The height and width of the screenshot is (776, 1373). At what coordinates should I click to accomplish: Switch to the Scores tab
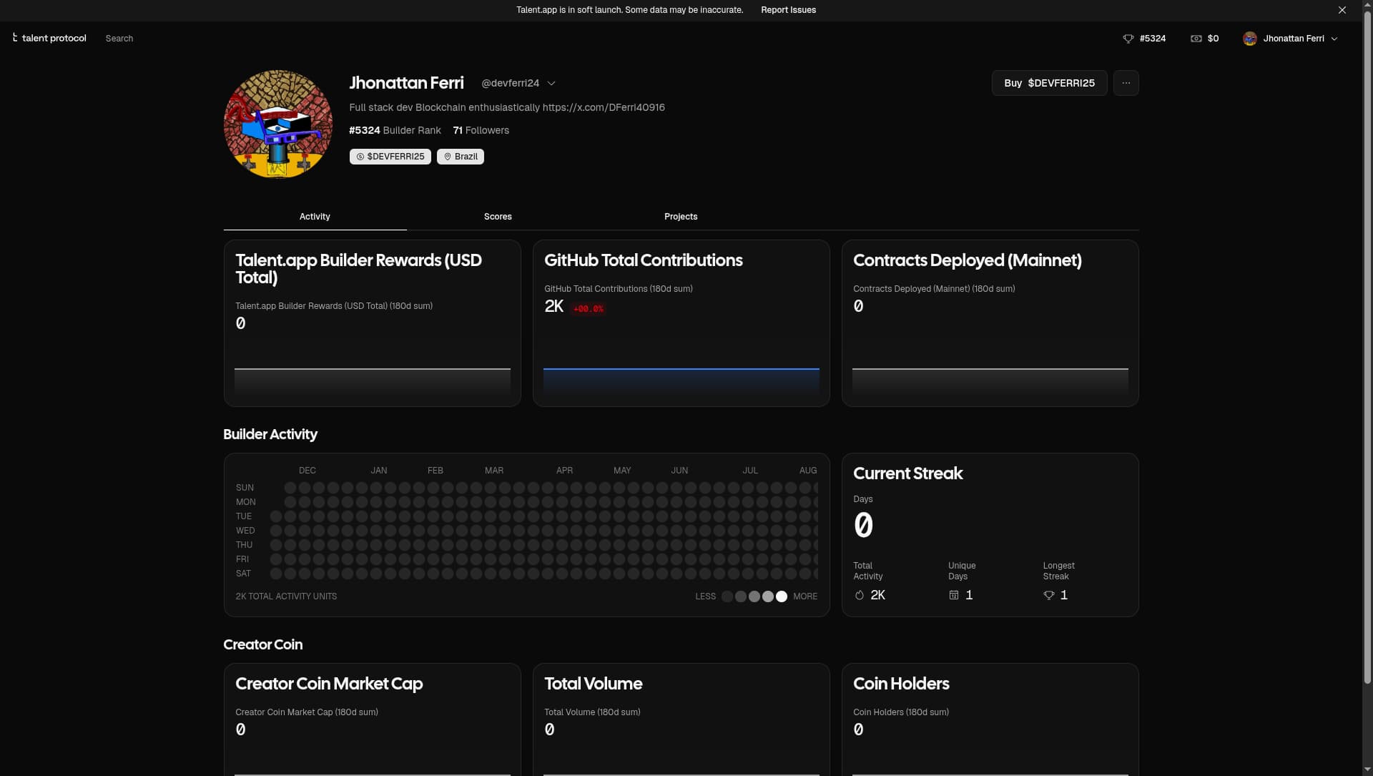click(x=498, y=216)
